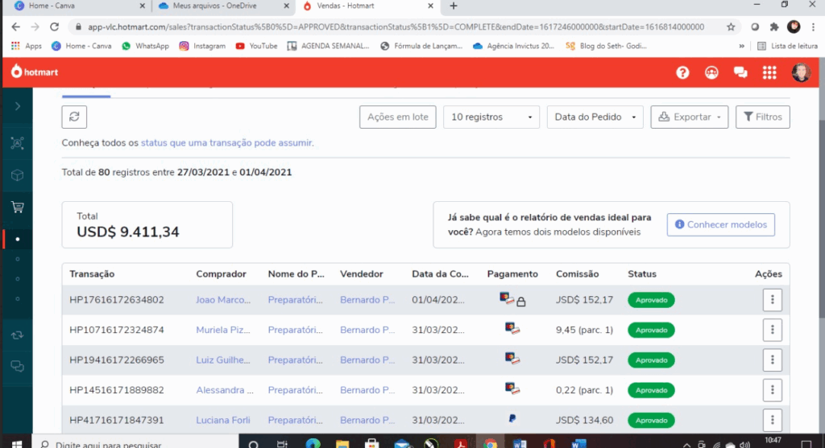This screenshot has width=825, height=448.
Task: Open YouTube bookmark
Action: click(x=256, y=46)
